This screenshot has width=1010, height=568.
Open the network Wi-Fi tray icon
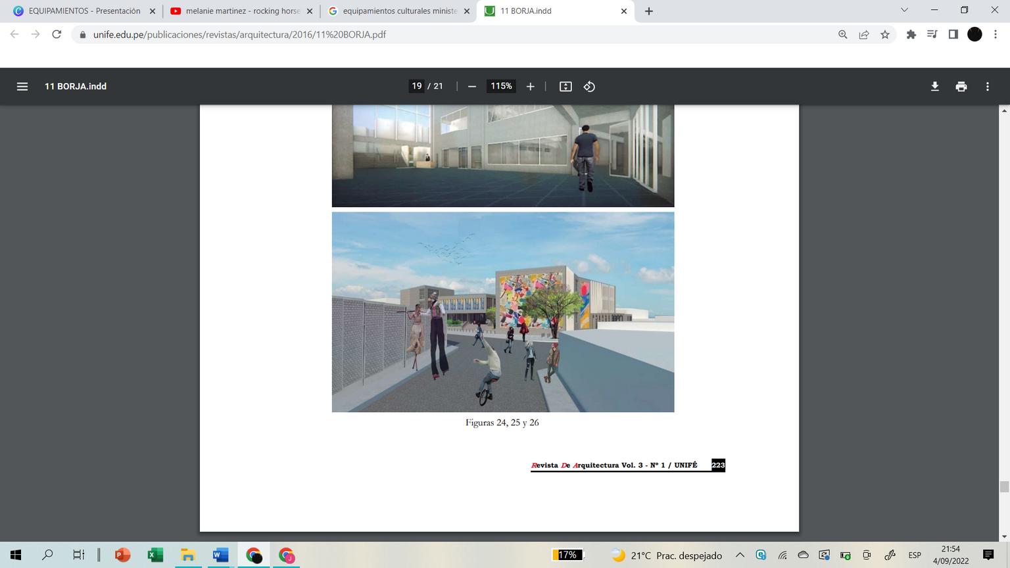[x=782, y=555]
